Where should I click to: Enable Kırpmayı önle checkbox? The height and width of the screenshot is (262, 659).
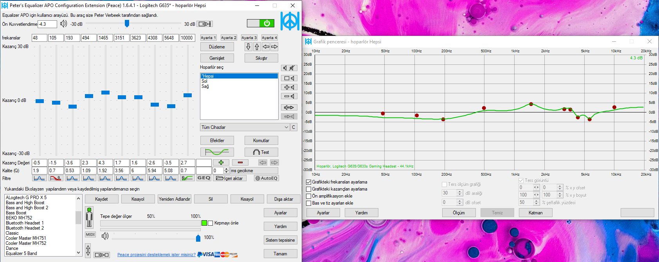click(211, 223)
